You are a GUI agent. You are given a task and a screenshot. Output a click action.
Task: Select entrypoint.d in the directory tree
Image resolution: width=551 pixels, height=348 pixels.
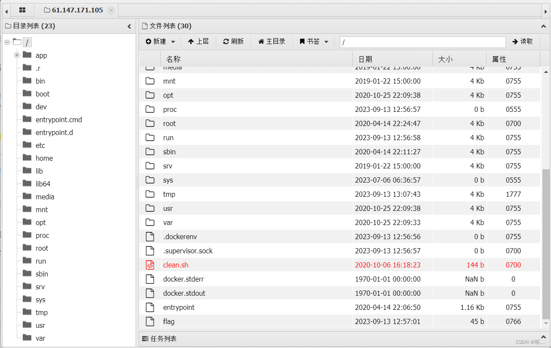click(x=54, y=132)
